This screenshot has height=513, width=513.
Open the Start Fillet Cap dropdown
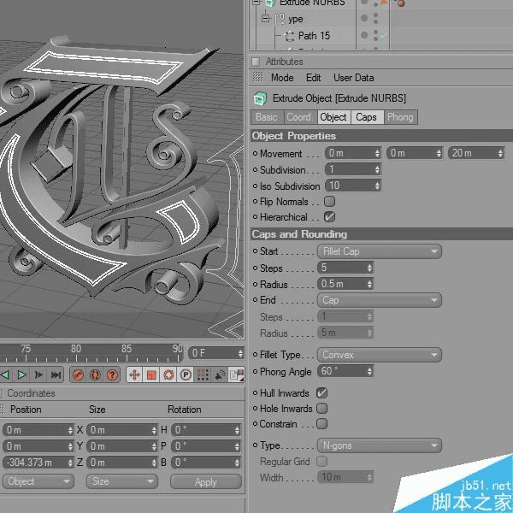(379, 251)
